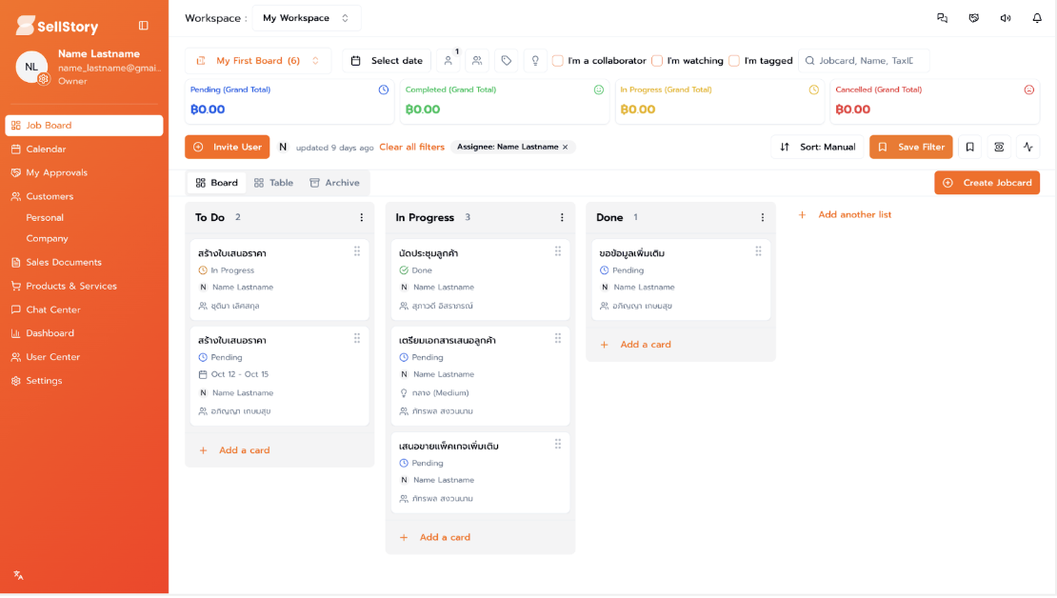Open the Archive tab
Viewport: 1057px width, 598px height.
tap(334, 182)
